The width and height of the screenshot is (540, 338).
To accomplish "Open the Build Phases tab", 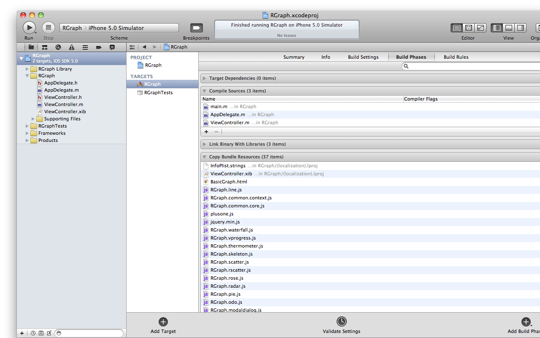I will pyautogui.click(x=411, y=57).
